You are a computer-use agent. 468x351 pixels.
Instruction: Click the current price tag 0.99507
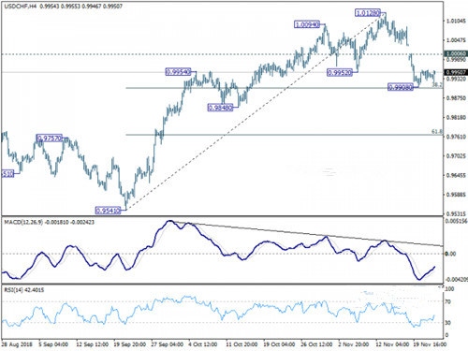456,72
